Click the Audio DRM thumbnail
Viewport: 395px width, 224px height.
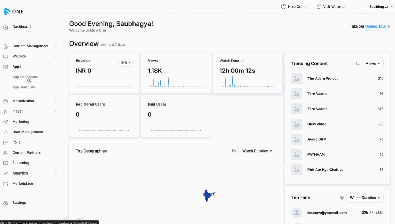click(x=296, y=139)
